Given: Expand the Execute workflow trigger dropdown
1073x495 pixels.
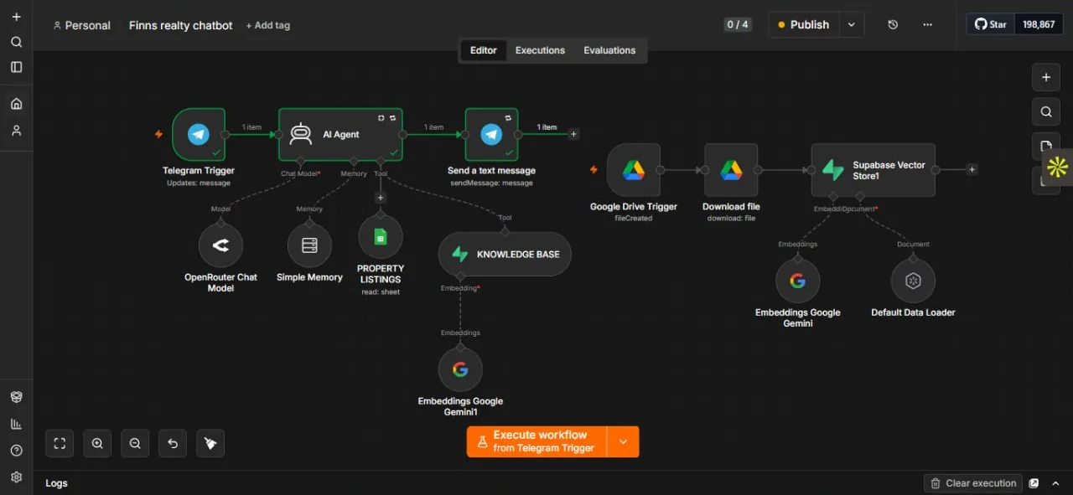Looking at the screenshot, I should coord(623,441).
